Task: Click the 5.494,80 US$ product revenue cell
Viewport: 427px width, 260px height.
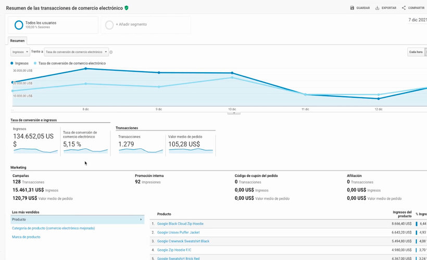Action: coord(401,241)
